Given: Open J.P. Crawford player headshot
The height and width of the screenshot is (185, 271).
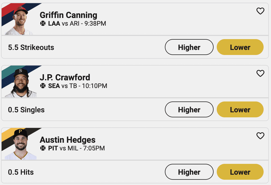Looking at the screenshot, I should [21, 83].
